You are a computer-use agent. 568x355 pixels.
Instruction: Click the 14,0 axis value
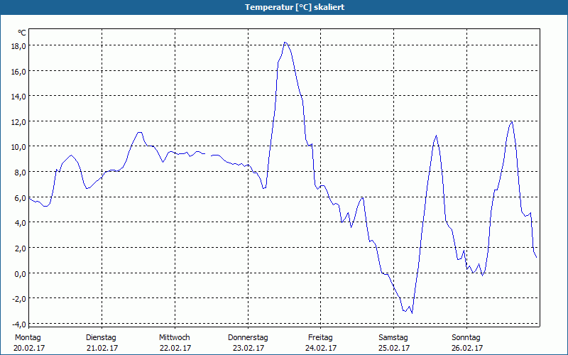point(19,97)
